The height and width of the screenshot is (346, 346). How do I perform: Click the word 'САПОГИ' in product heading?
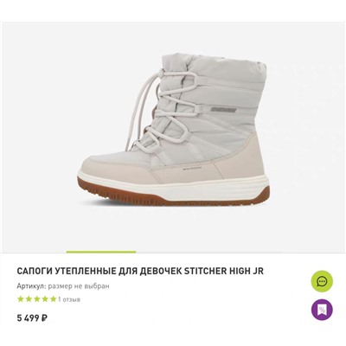coord(35,272)
